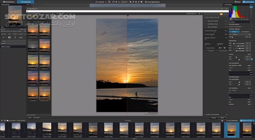Toggle the Contrast Only filter checkbox
255x140 pixels.
207,24
